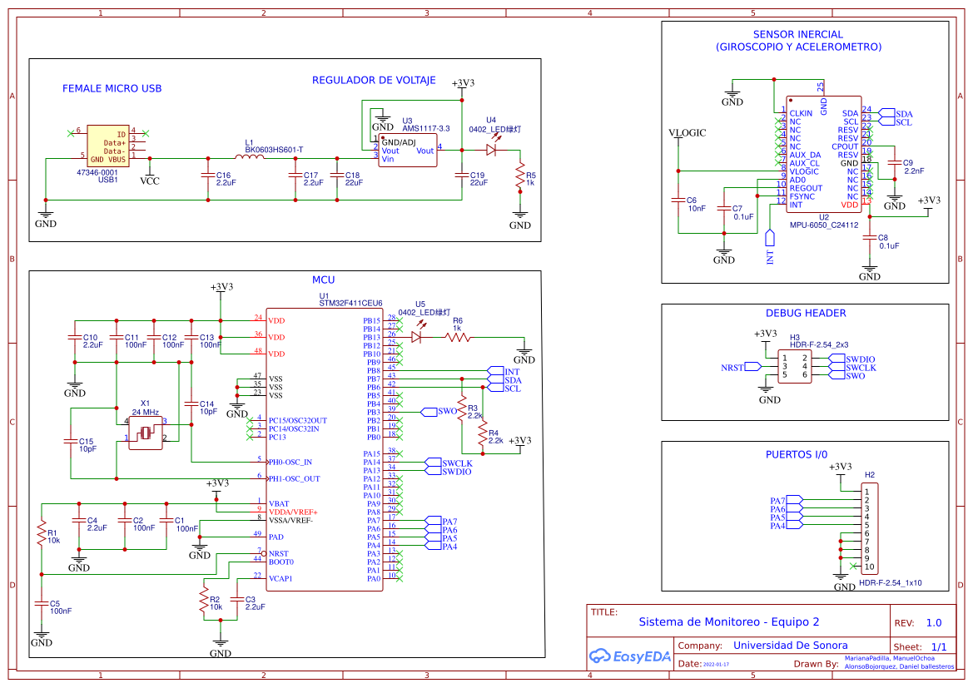
Task: Click the Sistema de Monitoreo title text
Action: tap(729, 621)
